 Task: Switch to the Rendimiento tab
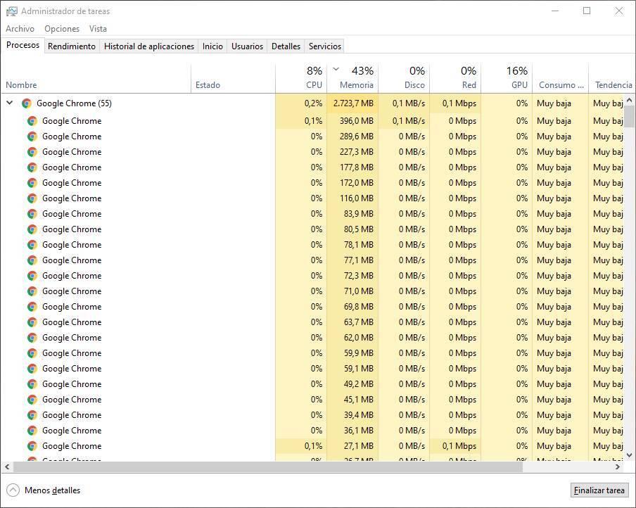tap(71, 46)
